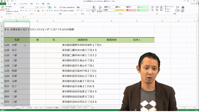Click the Save icon in quick access toolbar
The height and width of the screenshot is (112, 199).
5,1
